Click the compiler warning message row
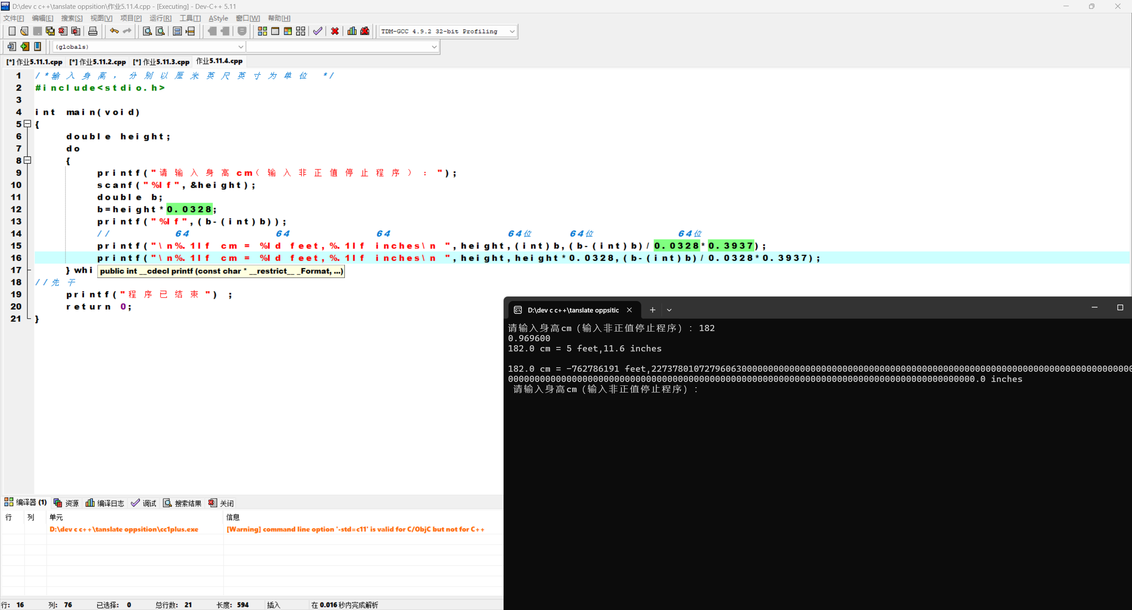 (355, 529)
